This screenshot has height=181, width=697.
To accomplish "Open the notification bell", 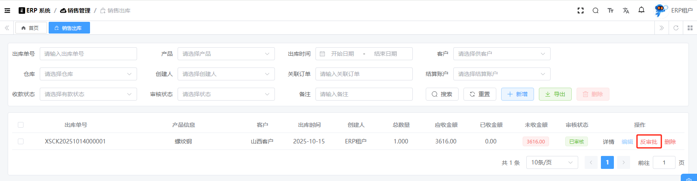I will click(641, 10).
